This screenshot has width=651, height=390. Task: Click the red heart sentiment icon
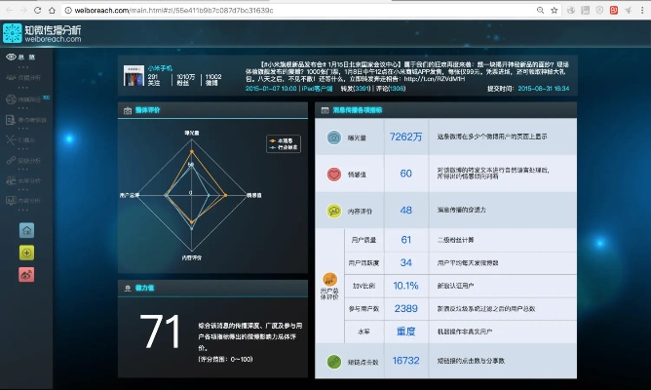[333, 174]
